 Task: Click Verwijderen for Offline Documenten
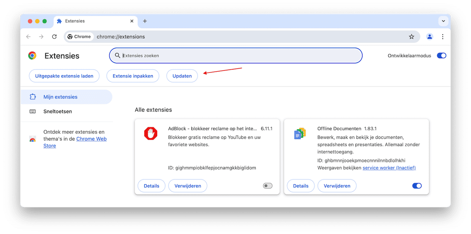(x=337, y=186)
